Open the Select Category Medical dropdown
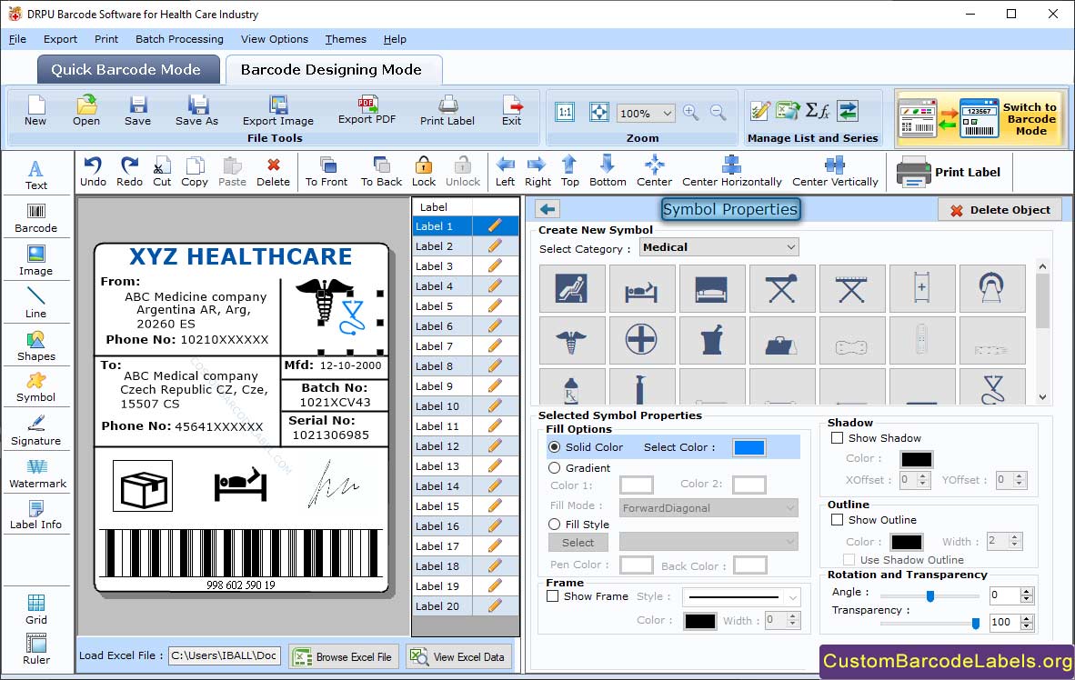The height and width of the screenshot is (680, 1075). [x=719, y=246]
